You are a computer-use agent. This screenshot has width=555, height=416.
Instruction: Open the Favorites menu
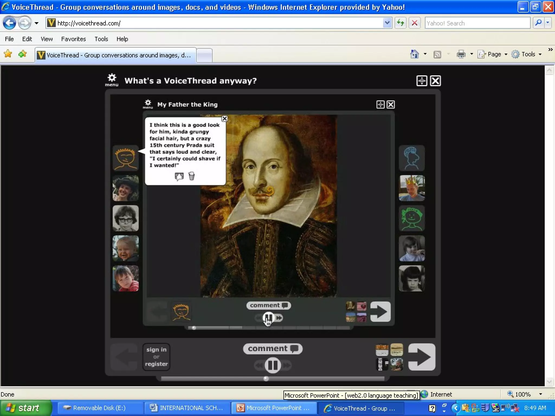(73, 39)
